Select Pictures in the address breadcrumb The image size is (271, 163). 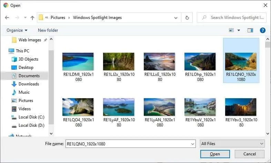click(58, 18)
